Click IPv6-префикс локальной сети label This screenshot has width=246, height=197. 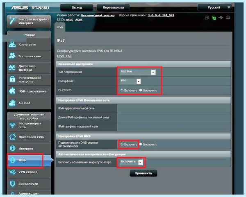click(78, 127)
